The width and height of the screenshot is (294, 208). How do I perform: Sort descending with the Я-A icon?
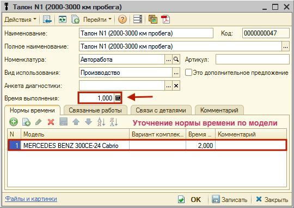point(114,122)
